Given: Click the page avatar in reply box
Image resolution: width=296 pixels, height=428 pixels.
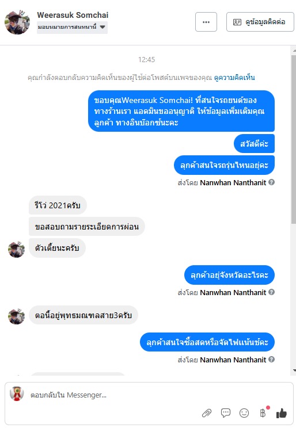Looking at the screenshot, I should pos(17,394).
